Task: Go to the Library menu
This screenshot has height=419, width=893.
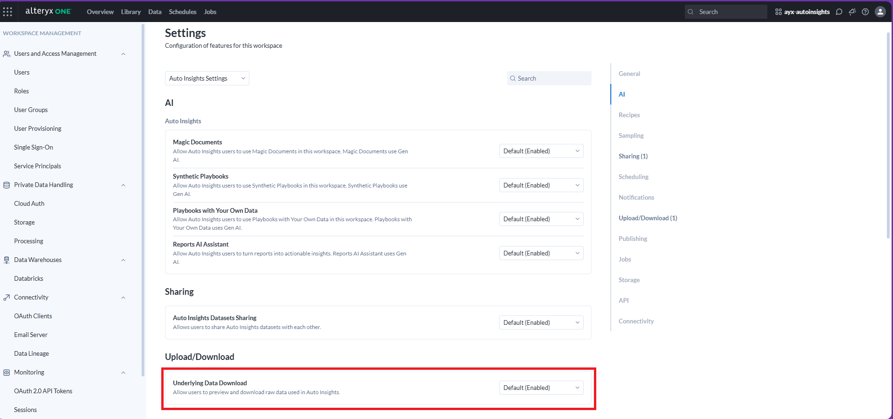Action: click(x=131, y=12)
